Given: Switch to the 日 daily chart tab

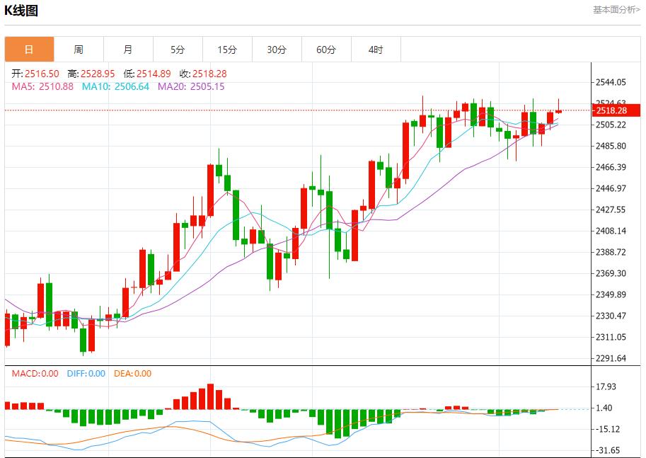Looking at the screenshot, I should [x=29, y=50].
